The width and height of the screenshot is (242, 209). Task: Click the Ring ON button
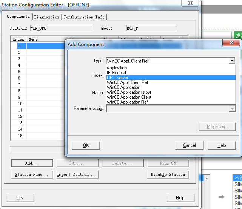point(168,163)
